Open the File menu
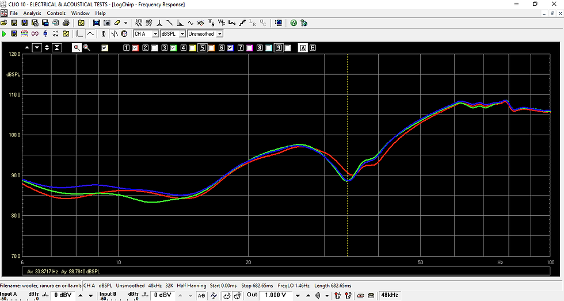The width and height of the screenshot is (564, 301). (14, 13)
